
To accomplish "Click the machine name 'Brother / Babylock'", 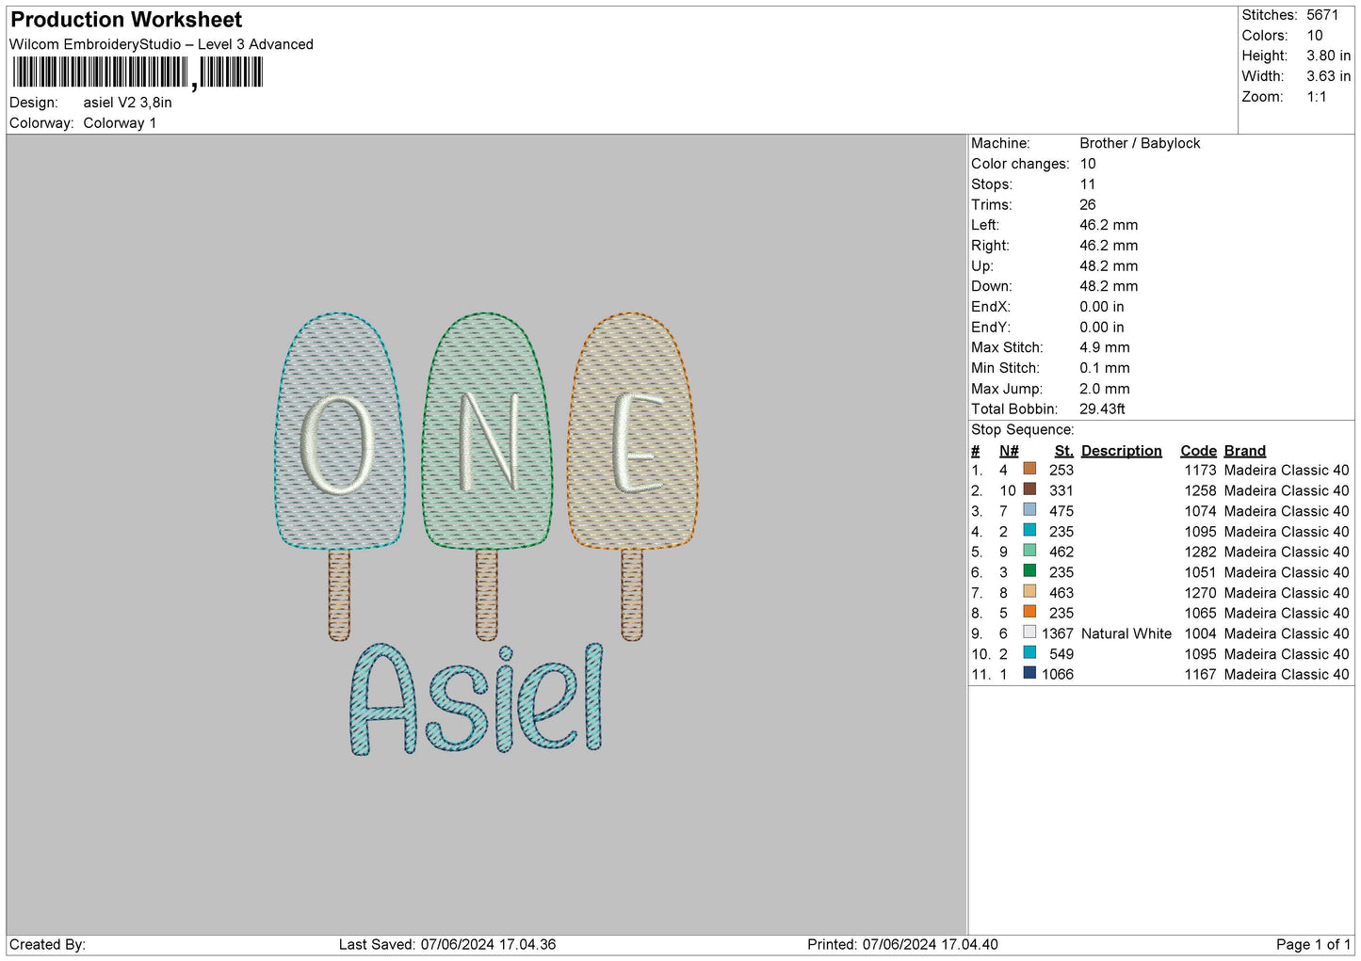I will coord(1140,143).
